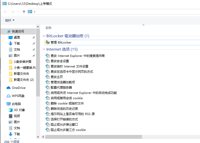Select 删除 cookie 或临时文件 item
Viewport: 200px width, 143px height.
[67, 103]
